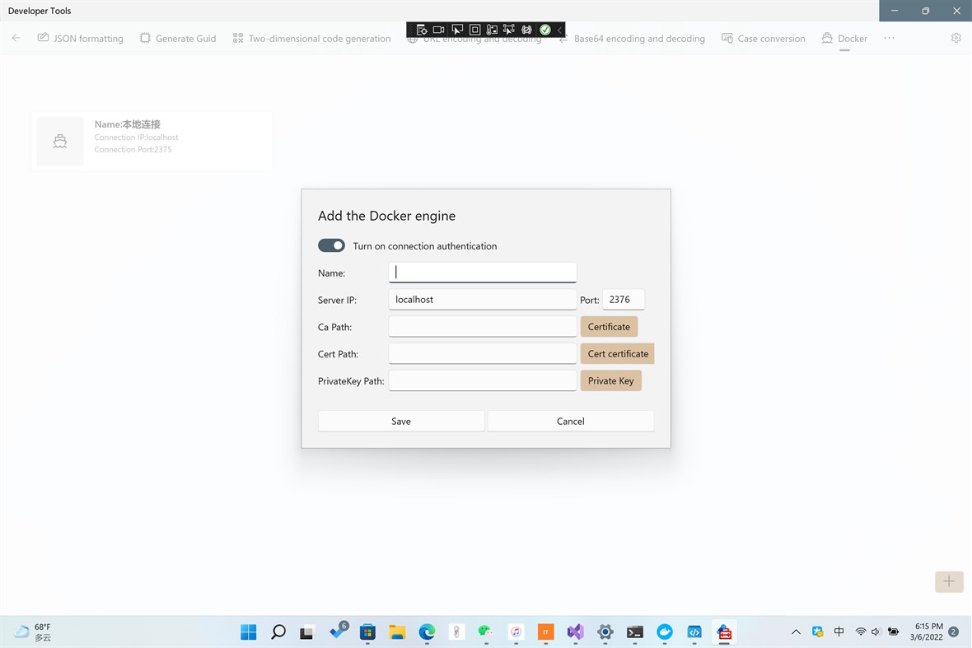Viewport: 972px width, 648px height.
Task: Toggle display layout adorners in debug toolbar
Action: coord(474,29)
